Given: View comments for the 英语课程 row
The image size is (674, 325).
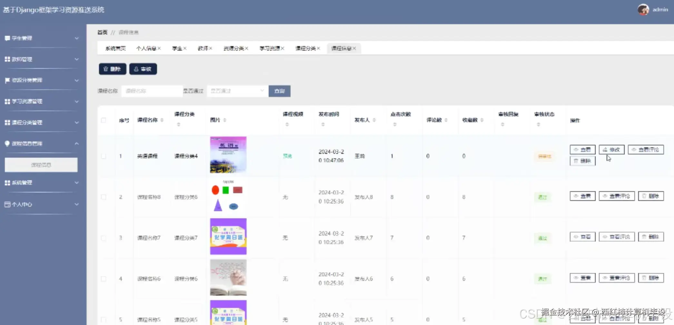Looking at the screenshot, I should 646,150.
